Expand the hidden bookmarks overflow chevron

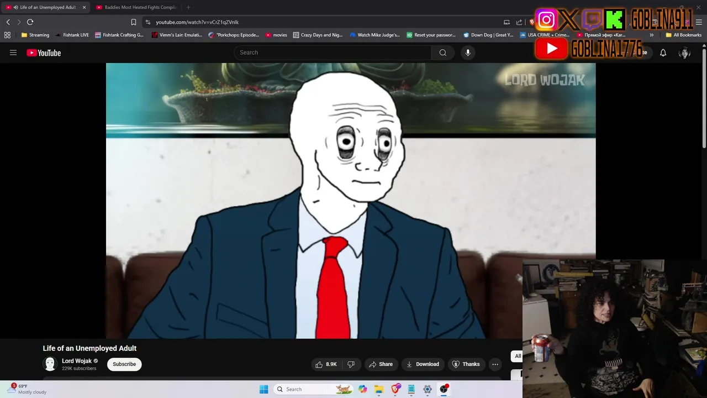pyautogui.click(x=652, y=35)
